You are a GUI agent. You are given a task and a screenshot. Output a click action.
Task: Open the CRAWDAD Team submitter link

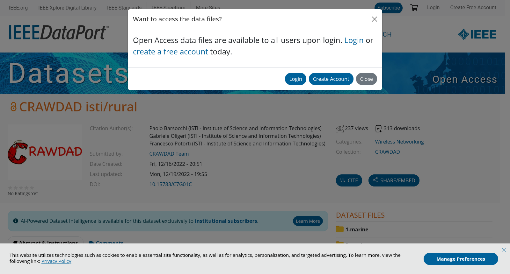pyautogui.click(x=169, y=154)
